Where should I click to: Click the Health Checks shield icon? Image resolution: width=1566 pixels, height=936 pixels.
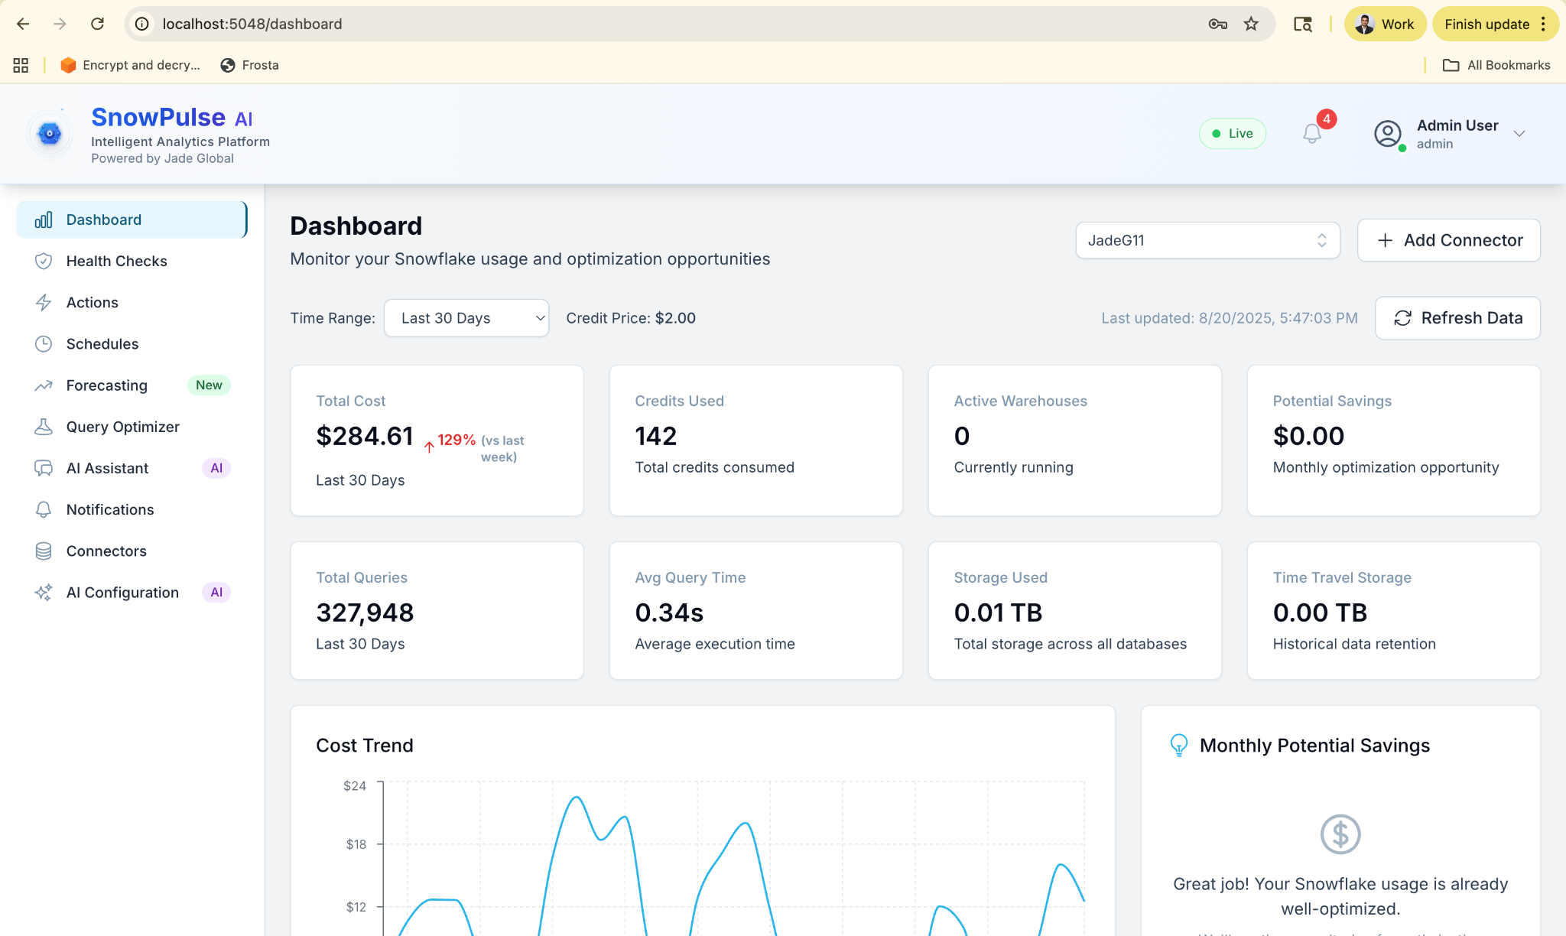coord(44,262)
